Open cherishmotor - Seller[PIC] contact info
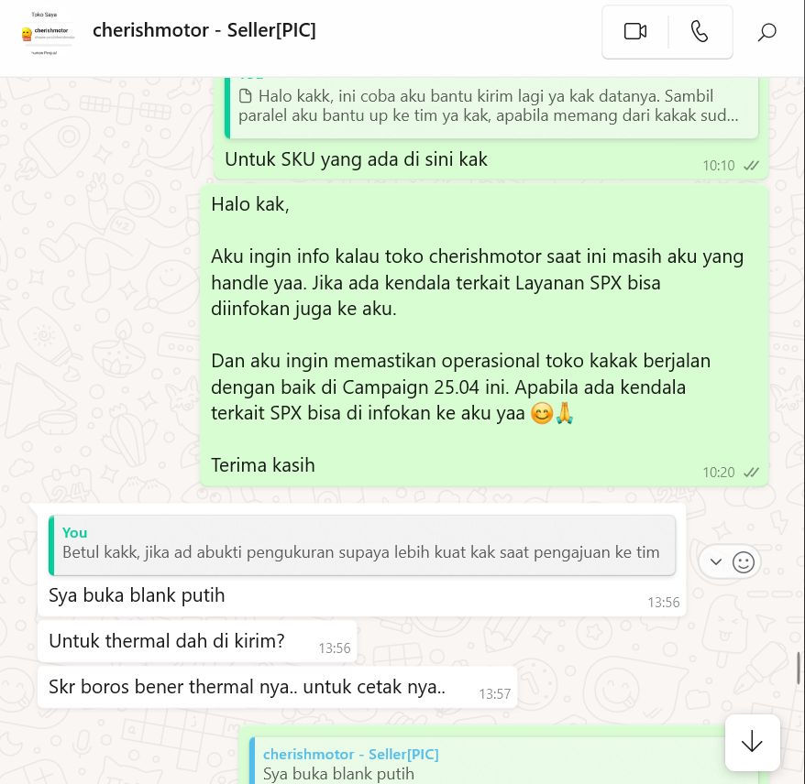The width and height of the screenshot is (805, 784). [x=204, y=30]
